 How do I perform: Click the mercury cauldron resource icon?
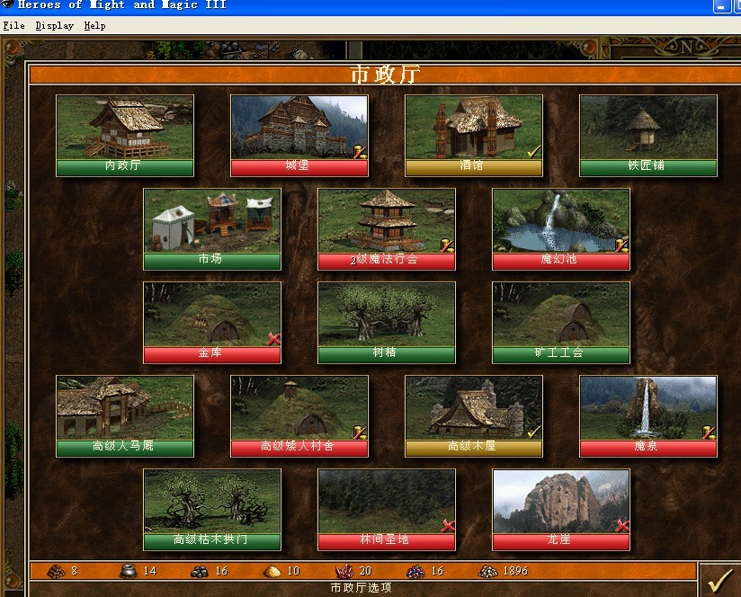click(128, 571)
